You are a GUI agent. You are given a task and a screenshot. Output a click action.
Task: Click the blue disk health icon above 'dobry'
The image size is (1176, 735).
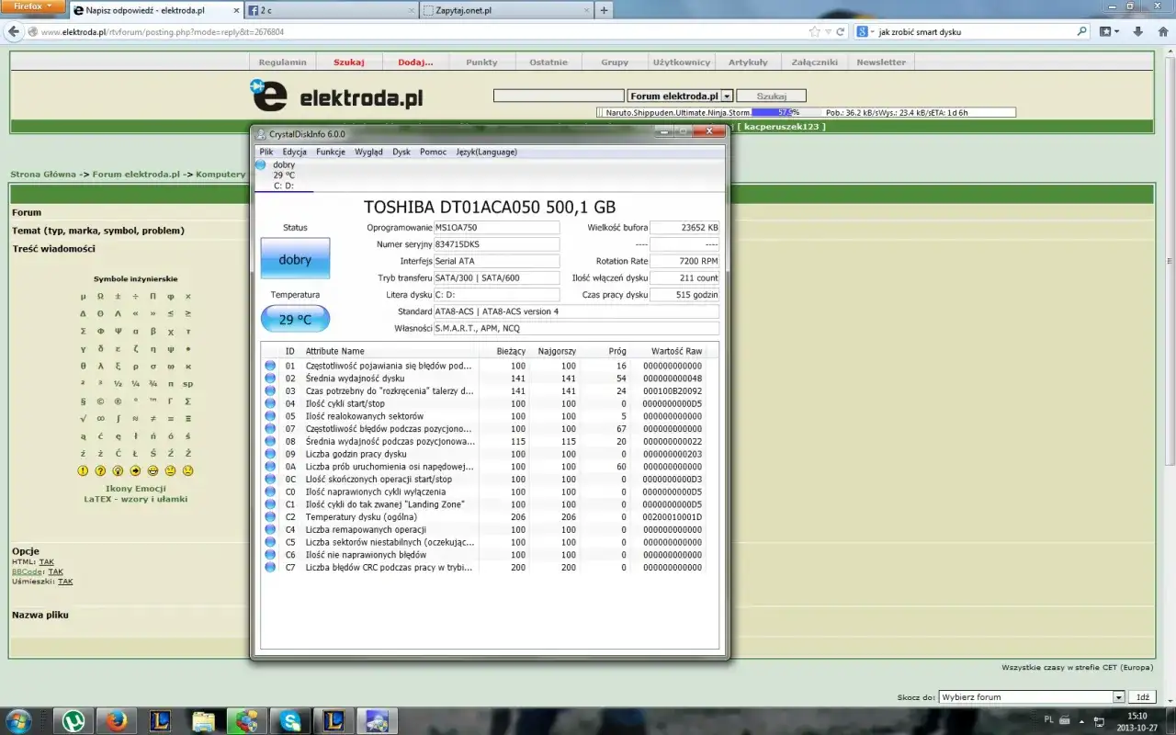tap(260, 165)
